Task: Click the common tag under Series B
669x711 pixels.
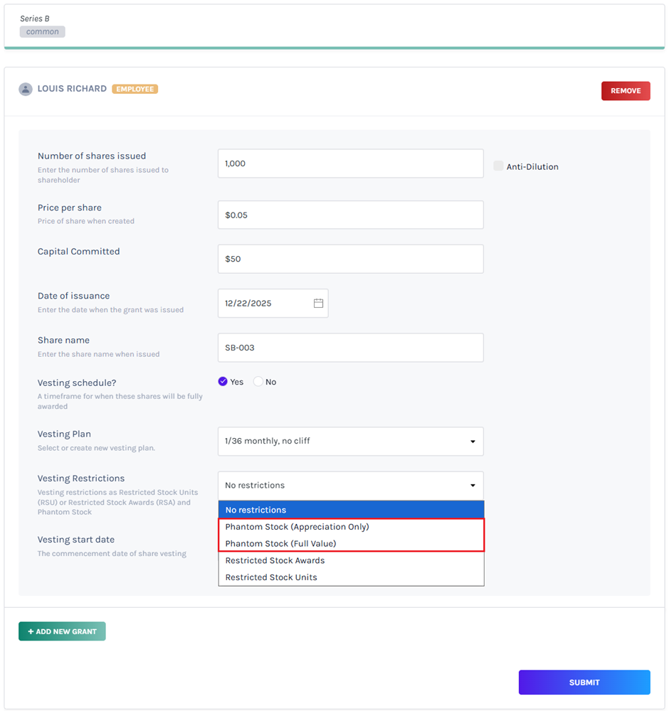Action: 42,31
